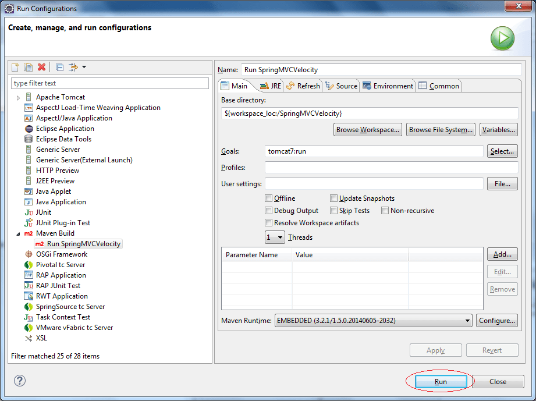Click the RAP Application icon
Viewport: 536px width, 401px height.
(29, 275)
